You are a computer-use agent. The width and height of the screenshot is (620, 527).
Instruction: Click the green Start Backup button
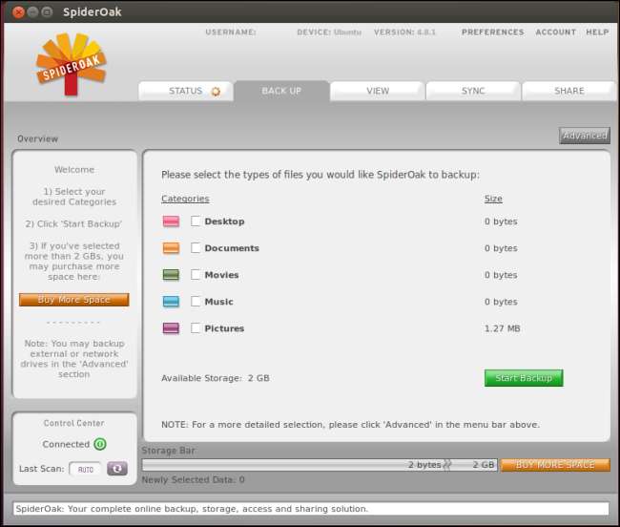click(524, 378)
